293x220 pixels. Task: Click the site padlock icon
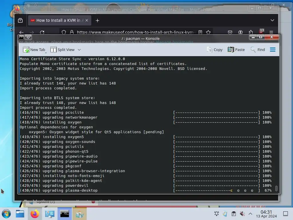[72, 32]
